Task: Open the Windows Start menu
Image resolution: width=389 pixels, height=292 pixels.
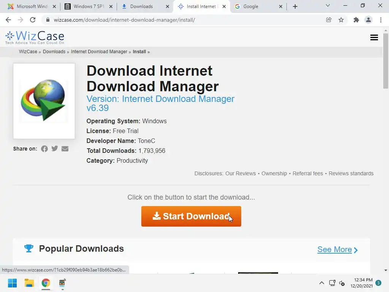Action: (12, 283)
